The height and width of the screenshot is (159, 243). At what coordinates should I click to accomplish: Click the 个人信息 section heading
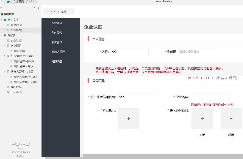click(98, 39)
